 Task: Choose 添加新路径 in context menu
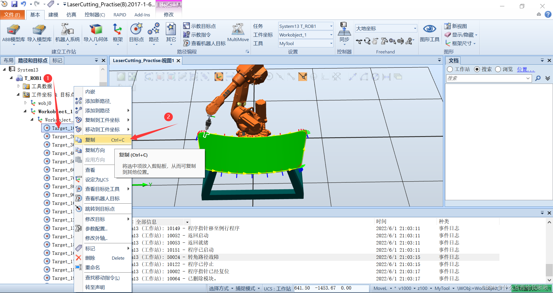(x=103, y=101)
